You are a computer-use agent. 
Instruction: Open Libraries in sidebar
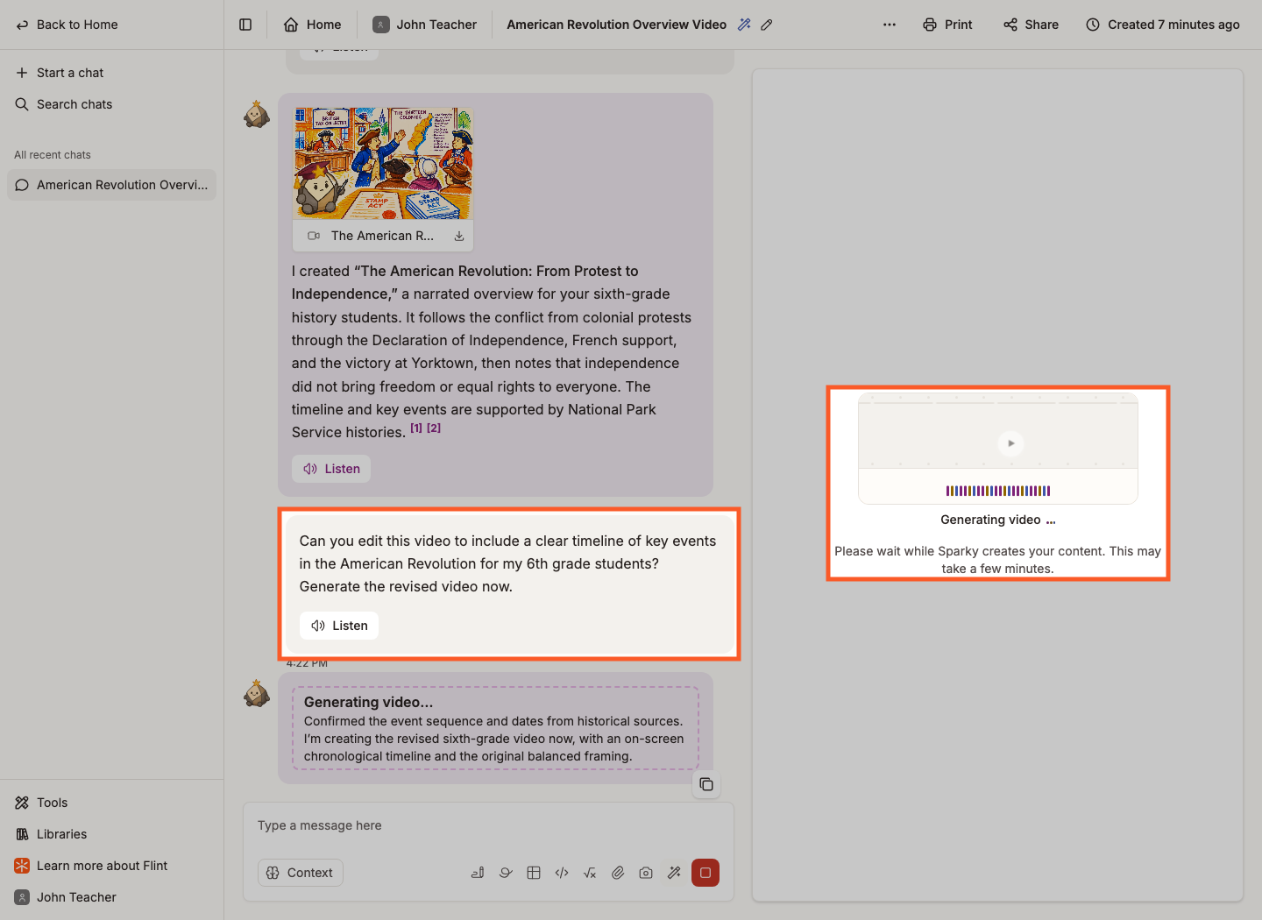[51, 834]
